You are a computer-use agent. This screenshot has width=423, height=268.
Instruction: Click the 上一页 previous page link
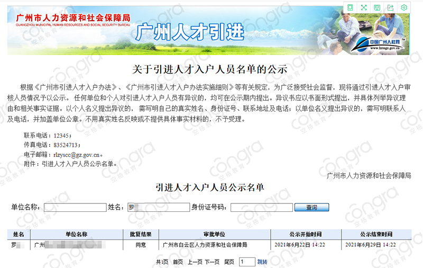coord(195,262)
